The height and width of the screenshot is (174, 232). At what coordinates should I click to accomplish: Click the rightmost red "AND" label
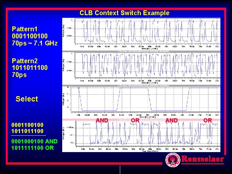171,121
